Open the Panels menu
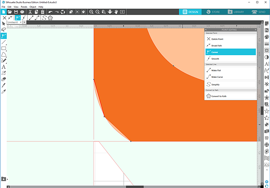 tap(24, 7)
